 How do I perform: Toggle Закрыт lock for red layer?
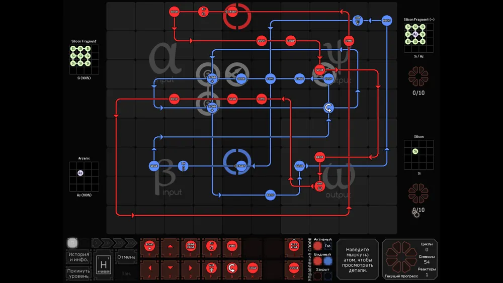pos(317,275)
